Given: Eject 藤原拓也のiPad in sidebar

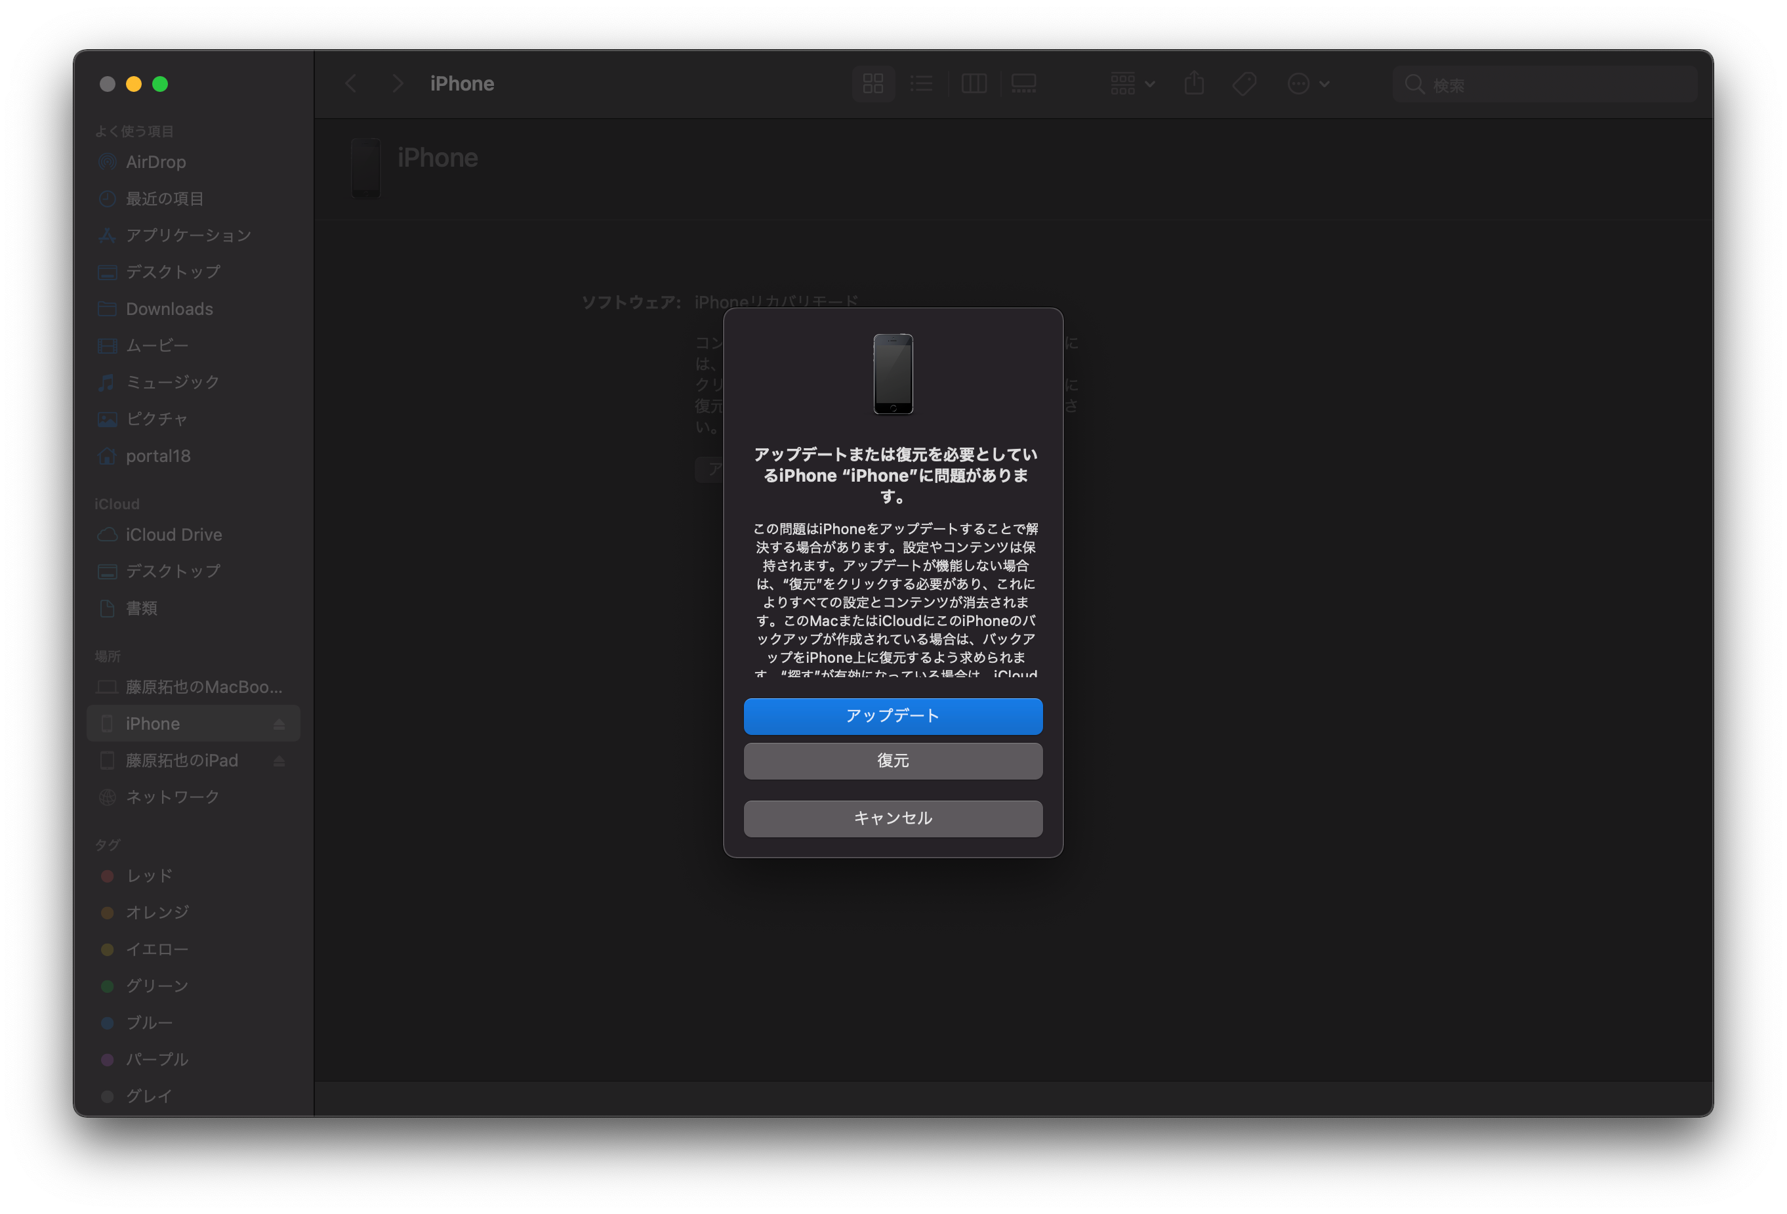Looking at the screenshot, I should coord(279,761).
